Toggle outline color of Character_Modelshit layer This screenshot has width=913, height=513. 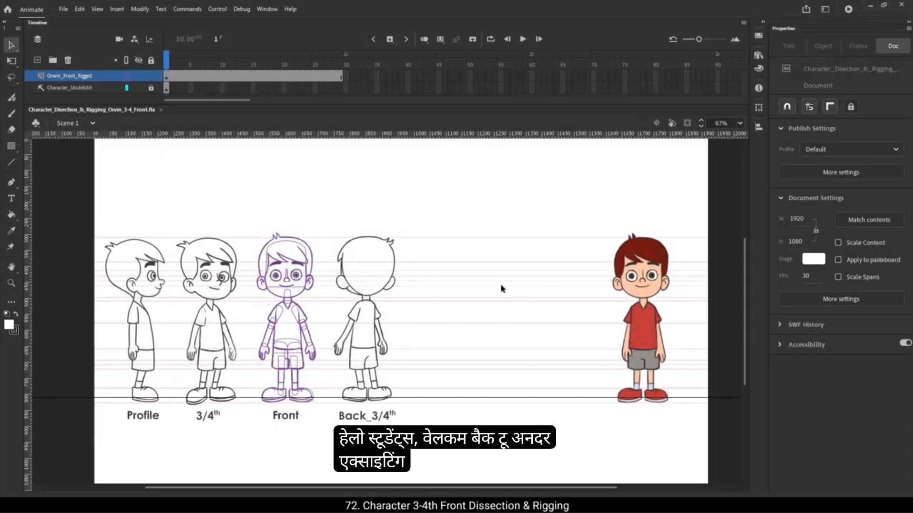click(x=127, y=88)
